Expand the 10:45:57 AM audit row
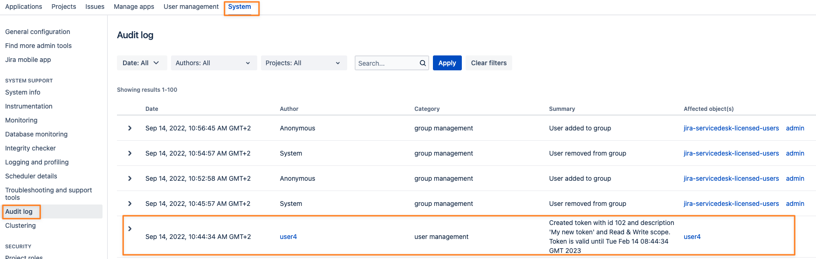Image resolution: width=816 pixels, height=259 pixels. pos(130,204)
